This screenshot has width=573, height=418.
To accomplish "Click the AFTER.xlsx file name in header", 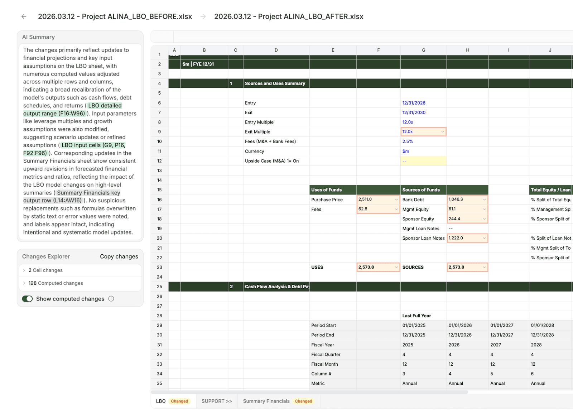I will (289, 16).
